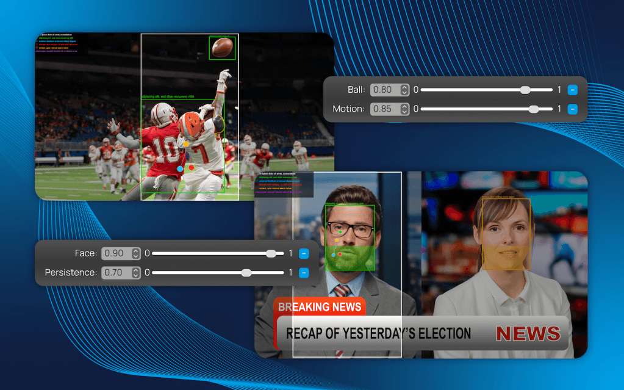The image size is (624, 390).
Task: Click the Ball value field showing 0.80
Action: 390,90
